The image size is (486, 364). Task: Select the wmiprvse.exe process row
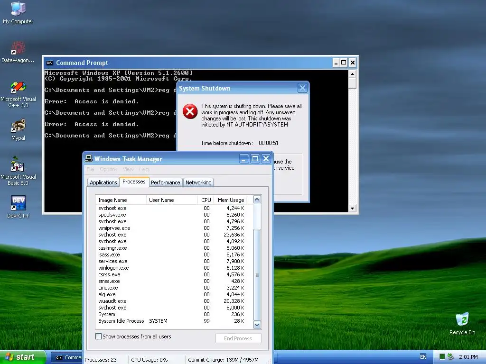click(x=174, y=228)
